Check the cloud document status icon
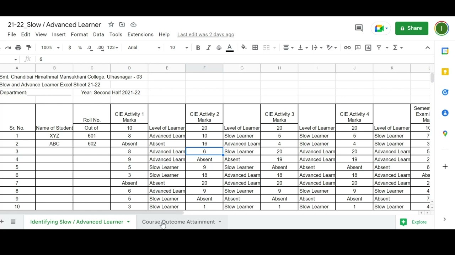This screenshot has width=455, height=255. click(x=134, y=24)
